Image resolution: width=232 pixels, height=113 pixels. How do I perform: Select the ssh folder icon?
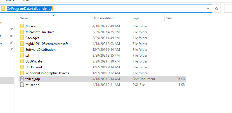(22, 56)
